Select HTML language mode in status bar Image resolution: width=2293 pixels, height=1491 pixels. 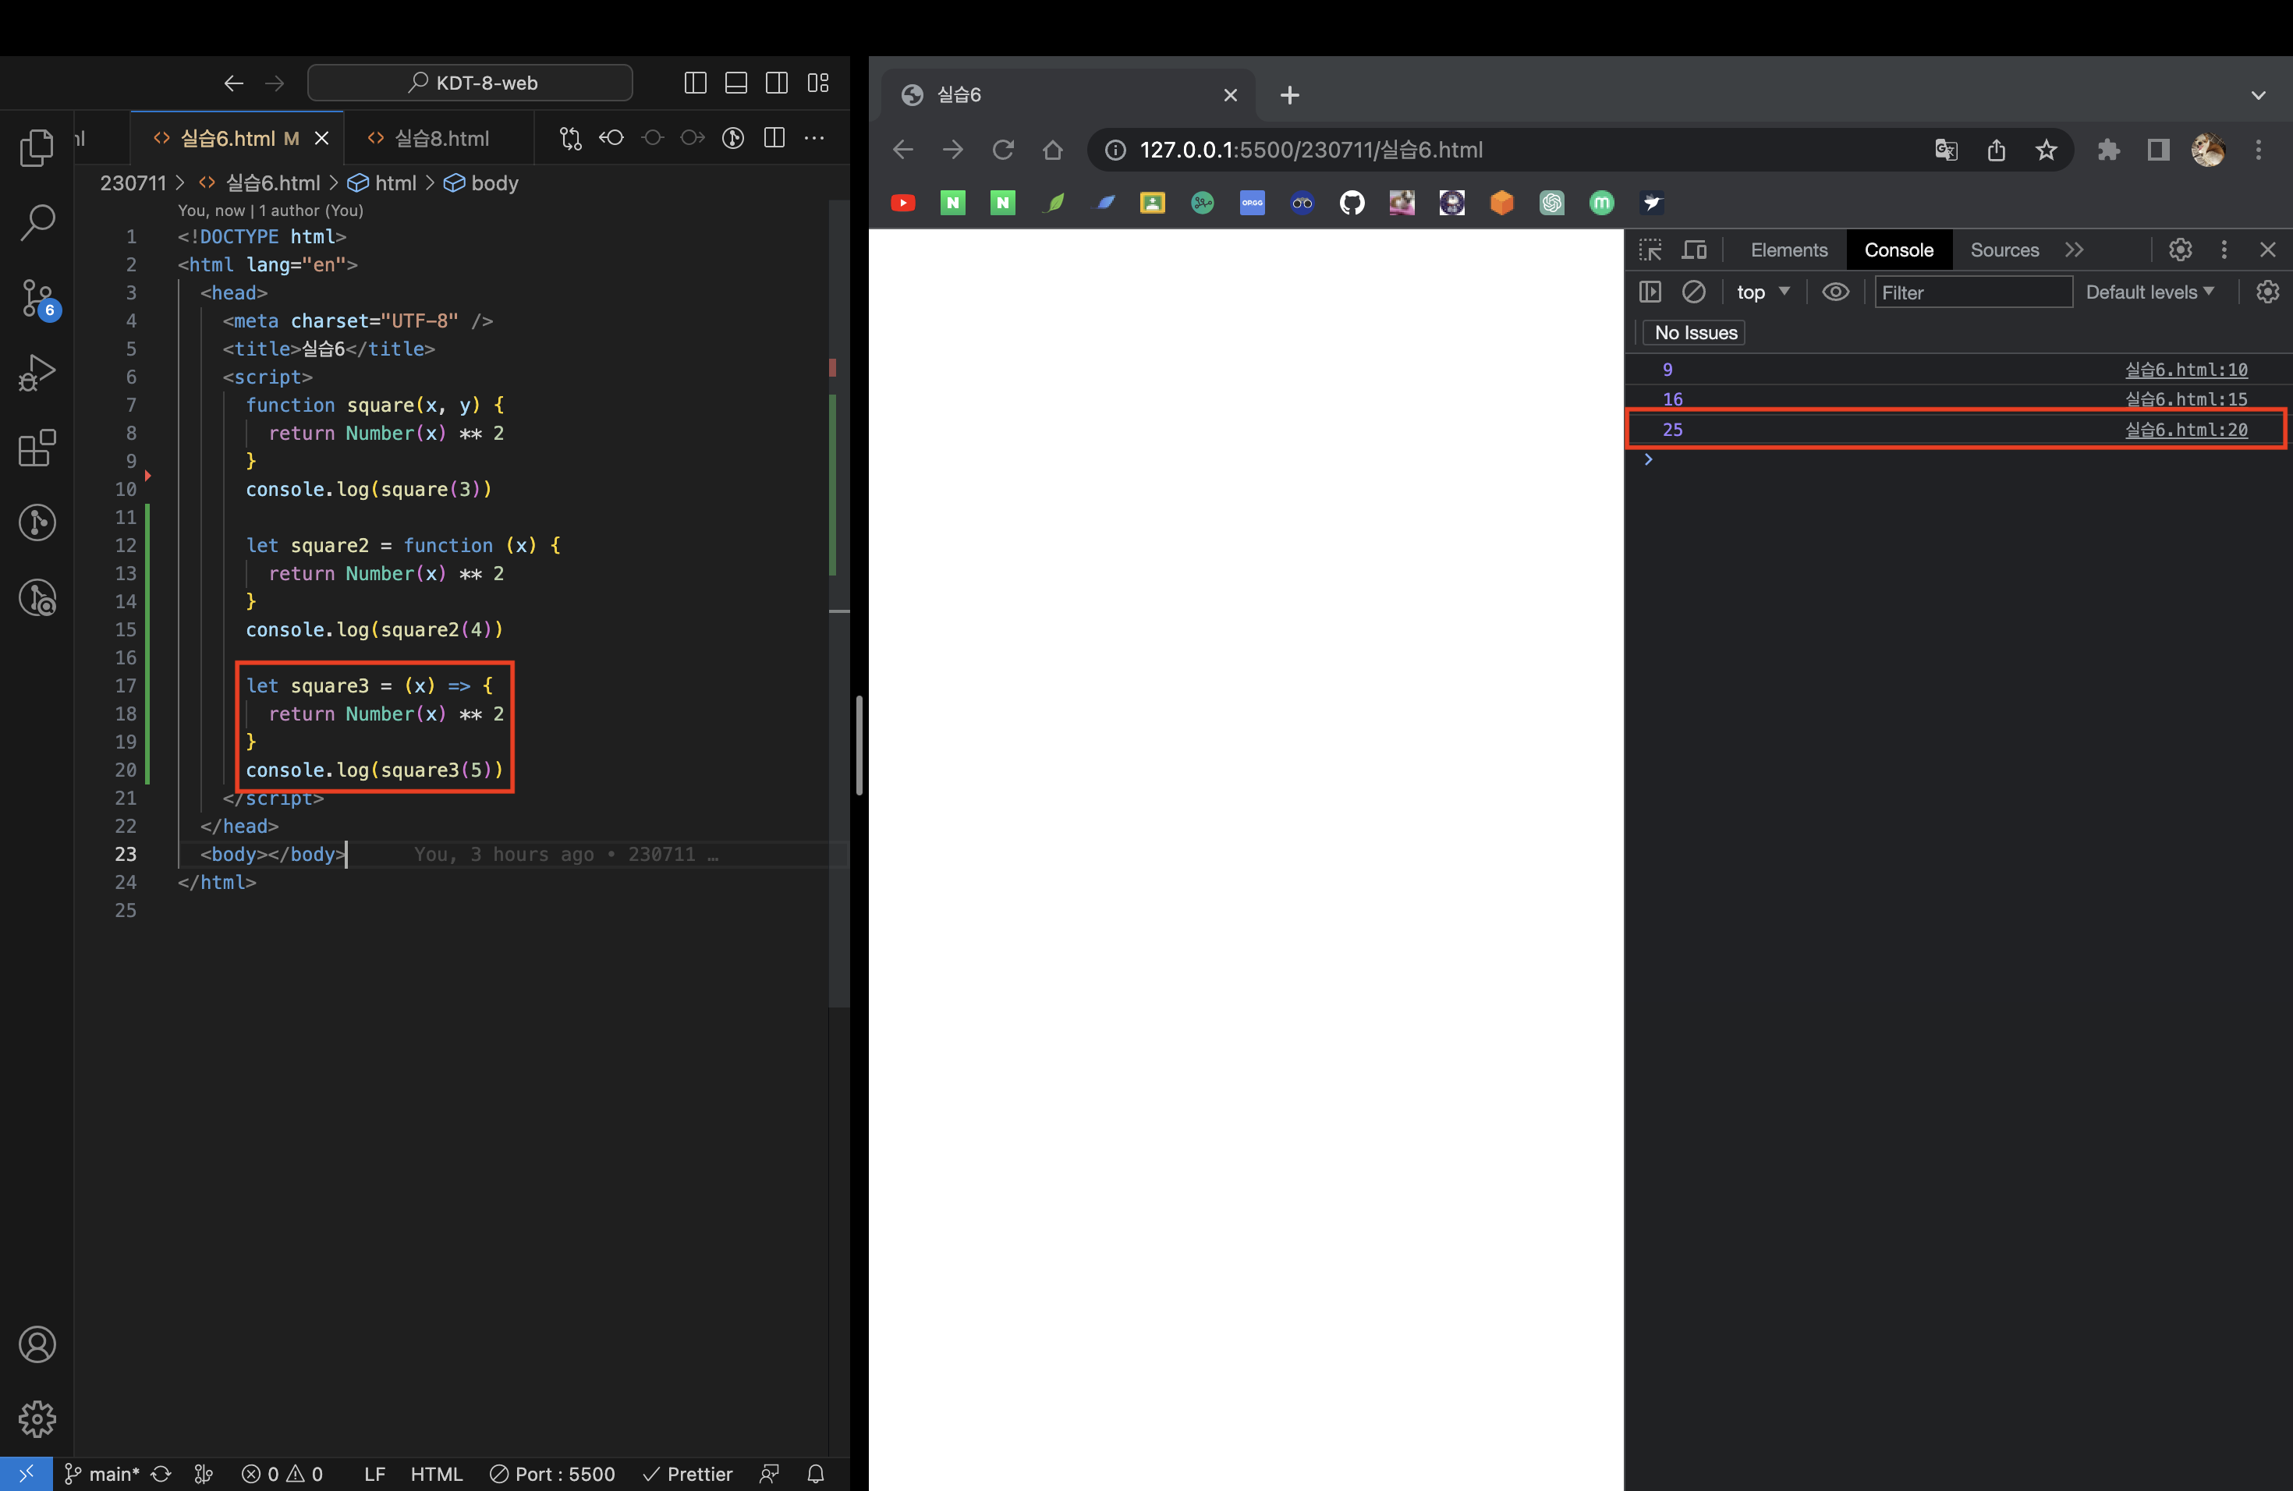437,1474
